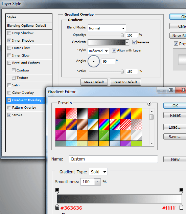The height and width of the screenshot is (214, 186).
Task: Pick the transparent red stripes preset
Action: [x=125, y=124]
